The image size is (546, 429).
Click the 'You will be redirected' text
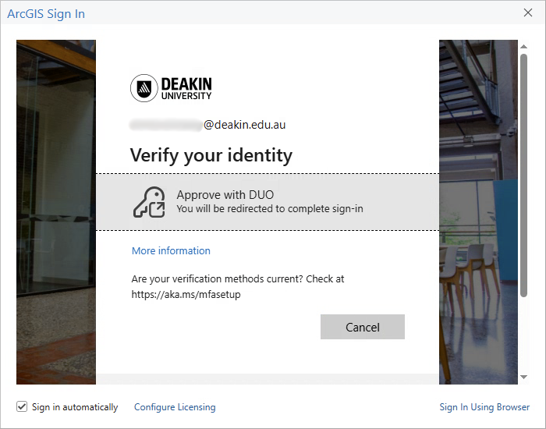[x=270, y=208]
